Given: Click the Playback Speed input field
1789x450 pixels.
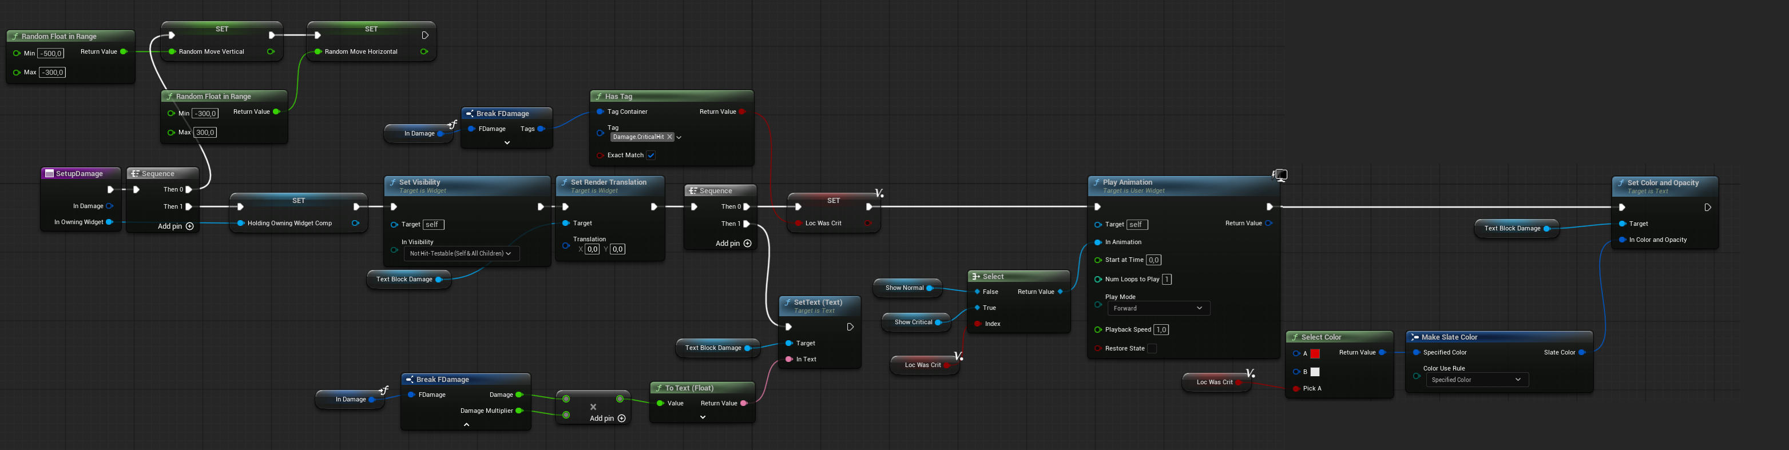Looking at the screenshot, I should pyautogui.click(x=1161, y=330).
